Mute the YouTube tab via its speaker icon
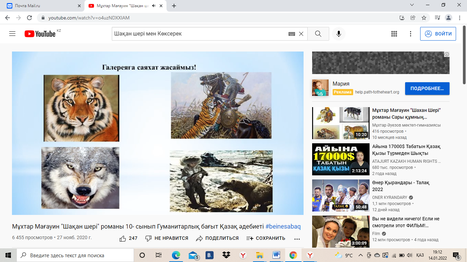Viewport: 467px width, 262px height. 154,6
